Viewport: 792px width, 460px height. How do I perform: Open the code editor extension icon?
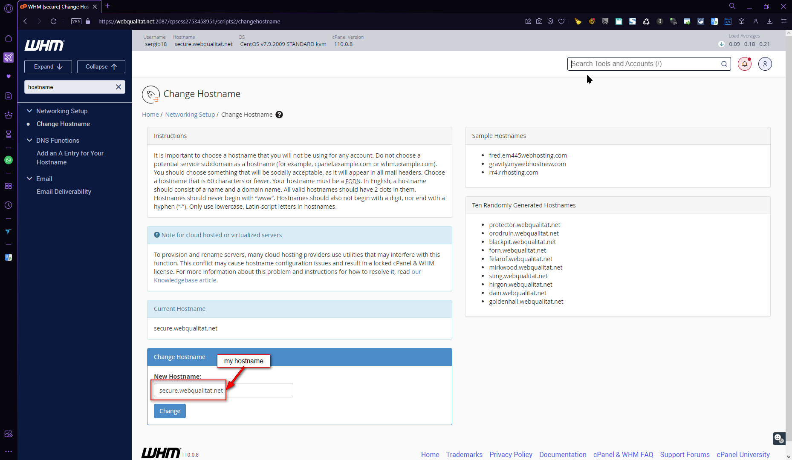click(x=728, y=21)
